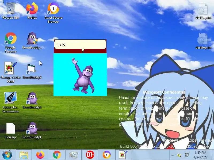Open the Windows Start button
The height and width of the screenshot is (160, 214).
click(x=7, y=155)
